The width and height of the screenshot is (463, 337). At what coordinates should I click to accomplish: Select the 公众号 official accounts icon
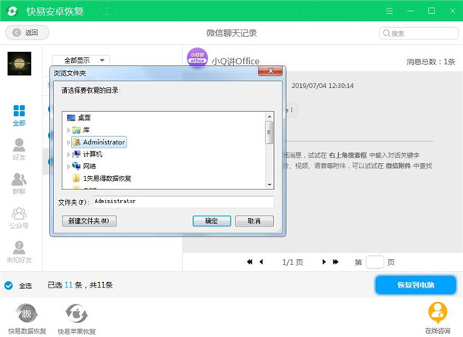[19, 213]
